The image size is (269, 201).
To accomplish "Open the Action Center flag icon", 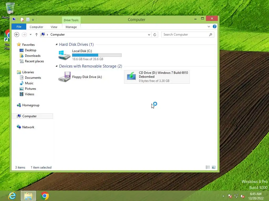I will [230, 196].
